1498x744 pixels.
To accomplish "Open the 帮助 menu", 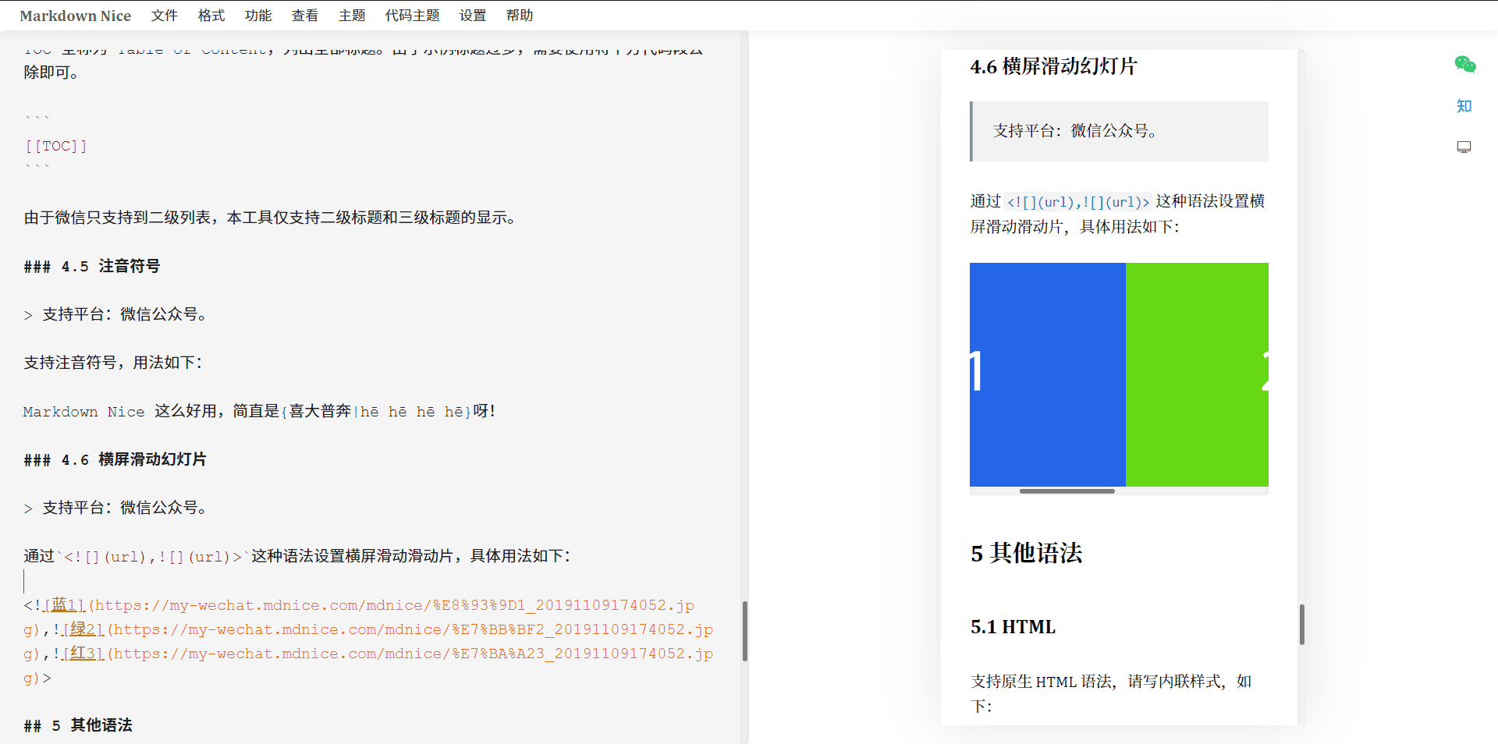I will 520,16.
